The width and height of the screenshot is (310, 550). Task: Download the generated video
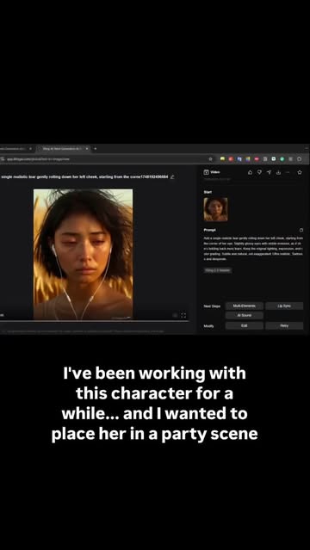278,172
